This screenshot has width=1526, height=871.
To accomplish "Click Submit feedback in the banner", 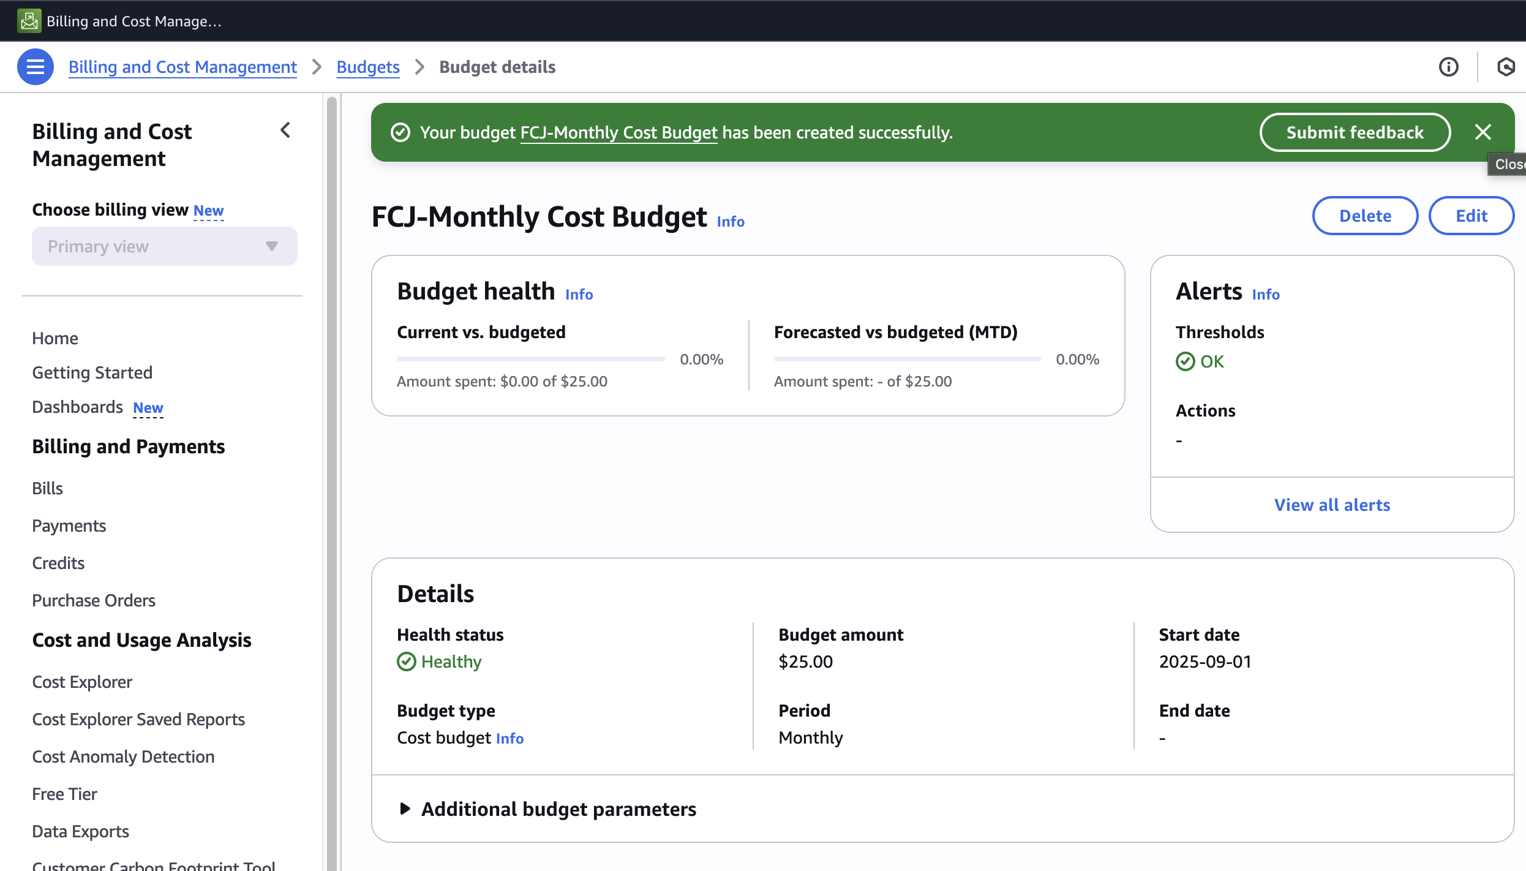I will point(1355,132).
